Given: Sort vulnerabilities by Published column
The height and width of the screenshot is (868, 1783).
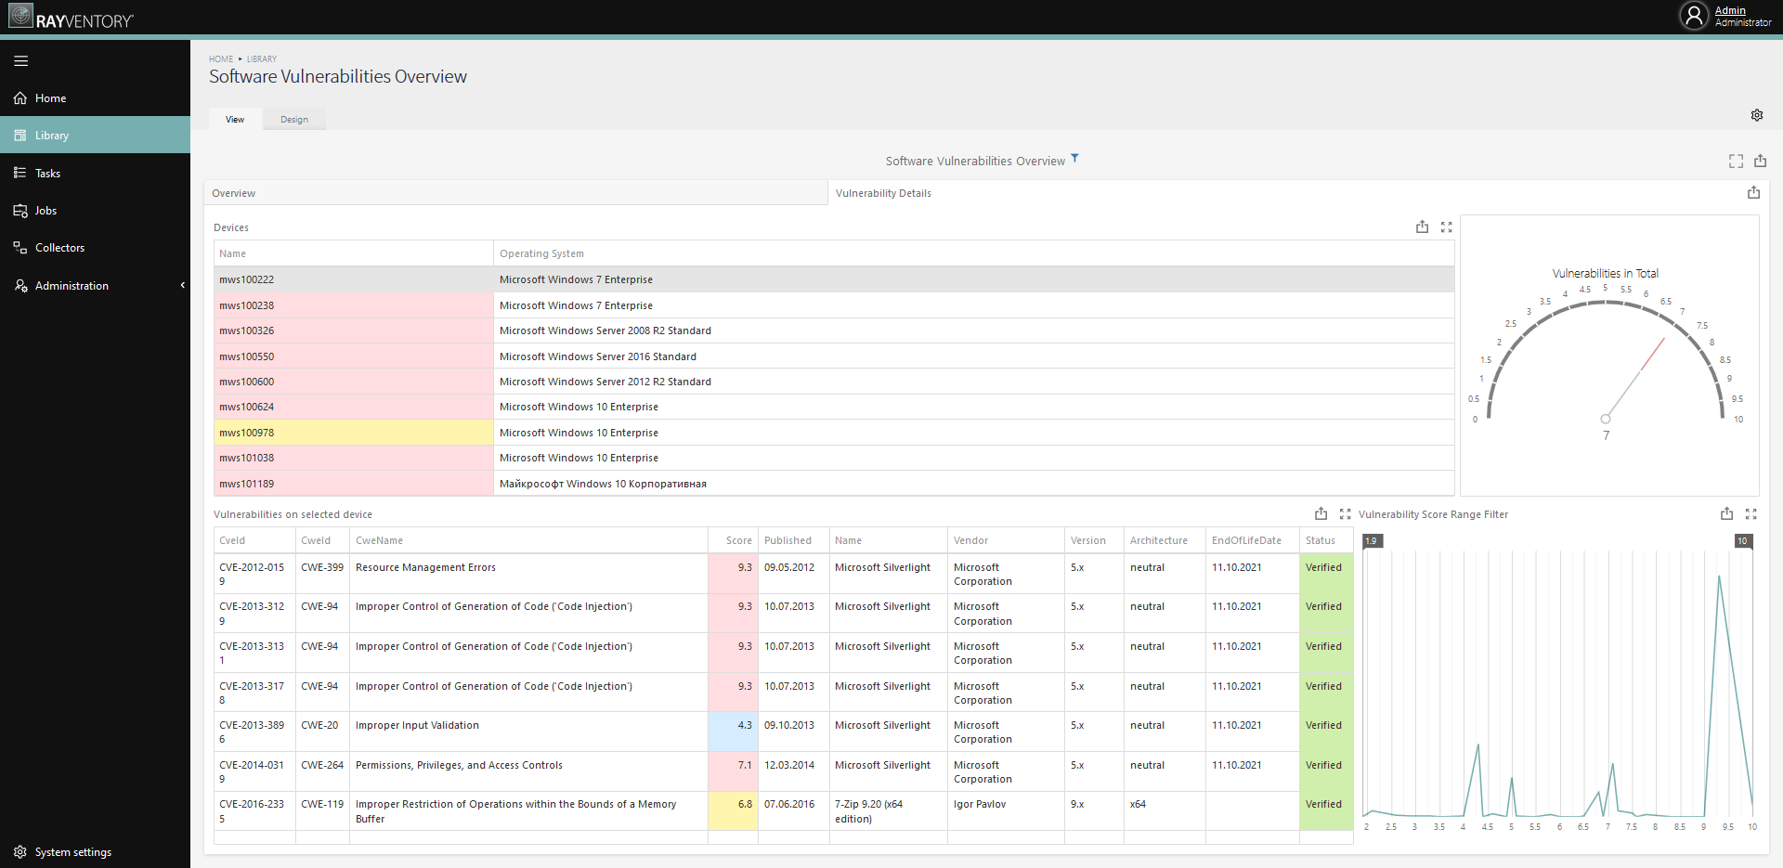Looking at the screenshot, I should tap(793, 540).
